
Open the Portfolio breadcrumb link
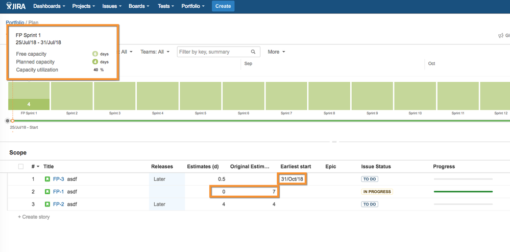pyautogui.click(x=15, y=22)
